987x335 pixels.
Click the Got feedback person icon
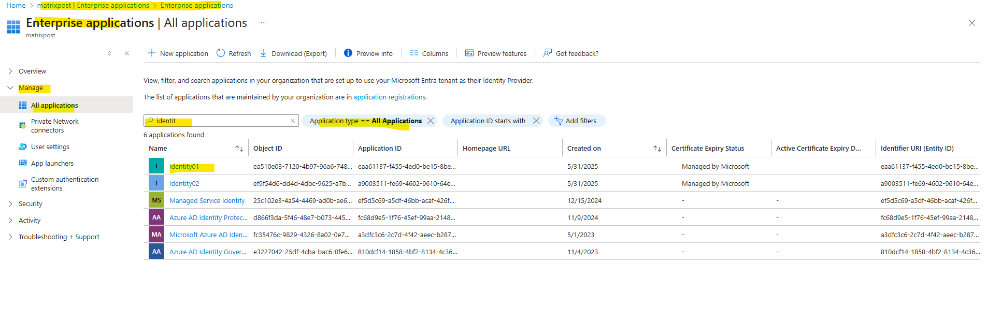pyautogui.click(x=548, y=53)
